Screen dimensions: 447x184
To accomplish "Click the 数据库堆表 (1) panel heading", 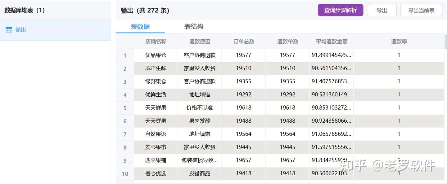I will point(25,10).
